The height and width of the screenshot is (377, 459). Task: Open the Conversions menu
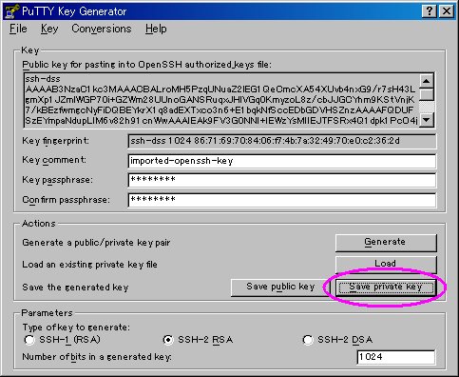(102, 29)
